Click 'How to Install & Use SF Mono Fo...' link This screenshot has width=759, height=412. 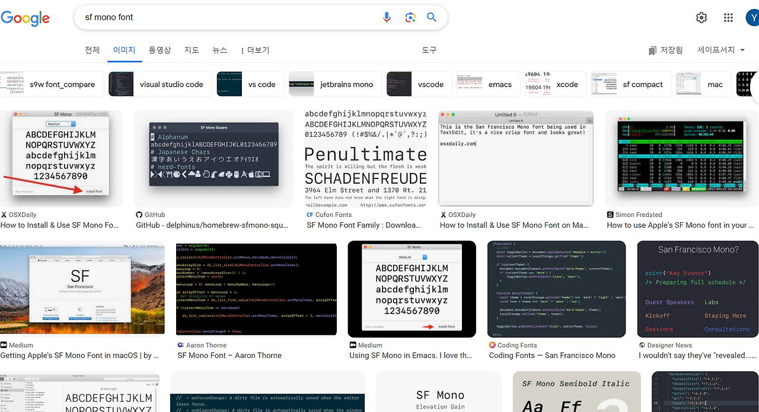[59, 225]
